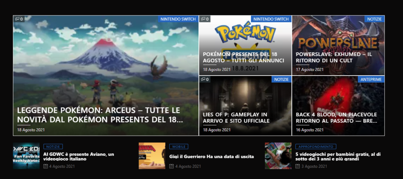The image size is (403, 179).
Task: Select the Approfondimento category label
Action: 316,147
